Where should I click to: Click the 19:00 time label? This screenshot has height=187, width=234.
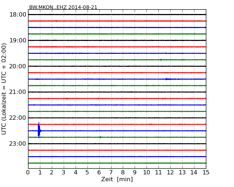[18, 40]
